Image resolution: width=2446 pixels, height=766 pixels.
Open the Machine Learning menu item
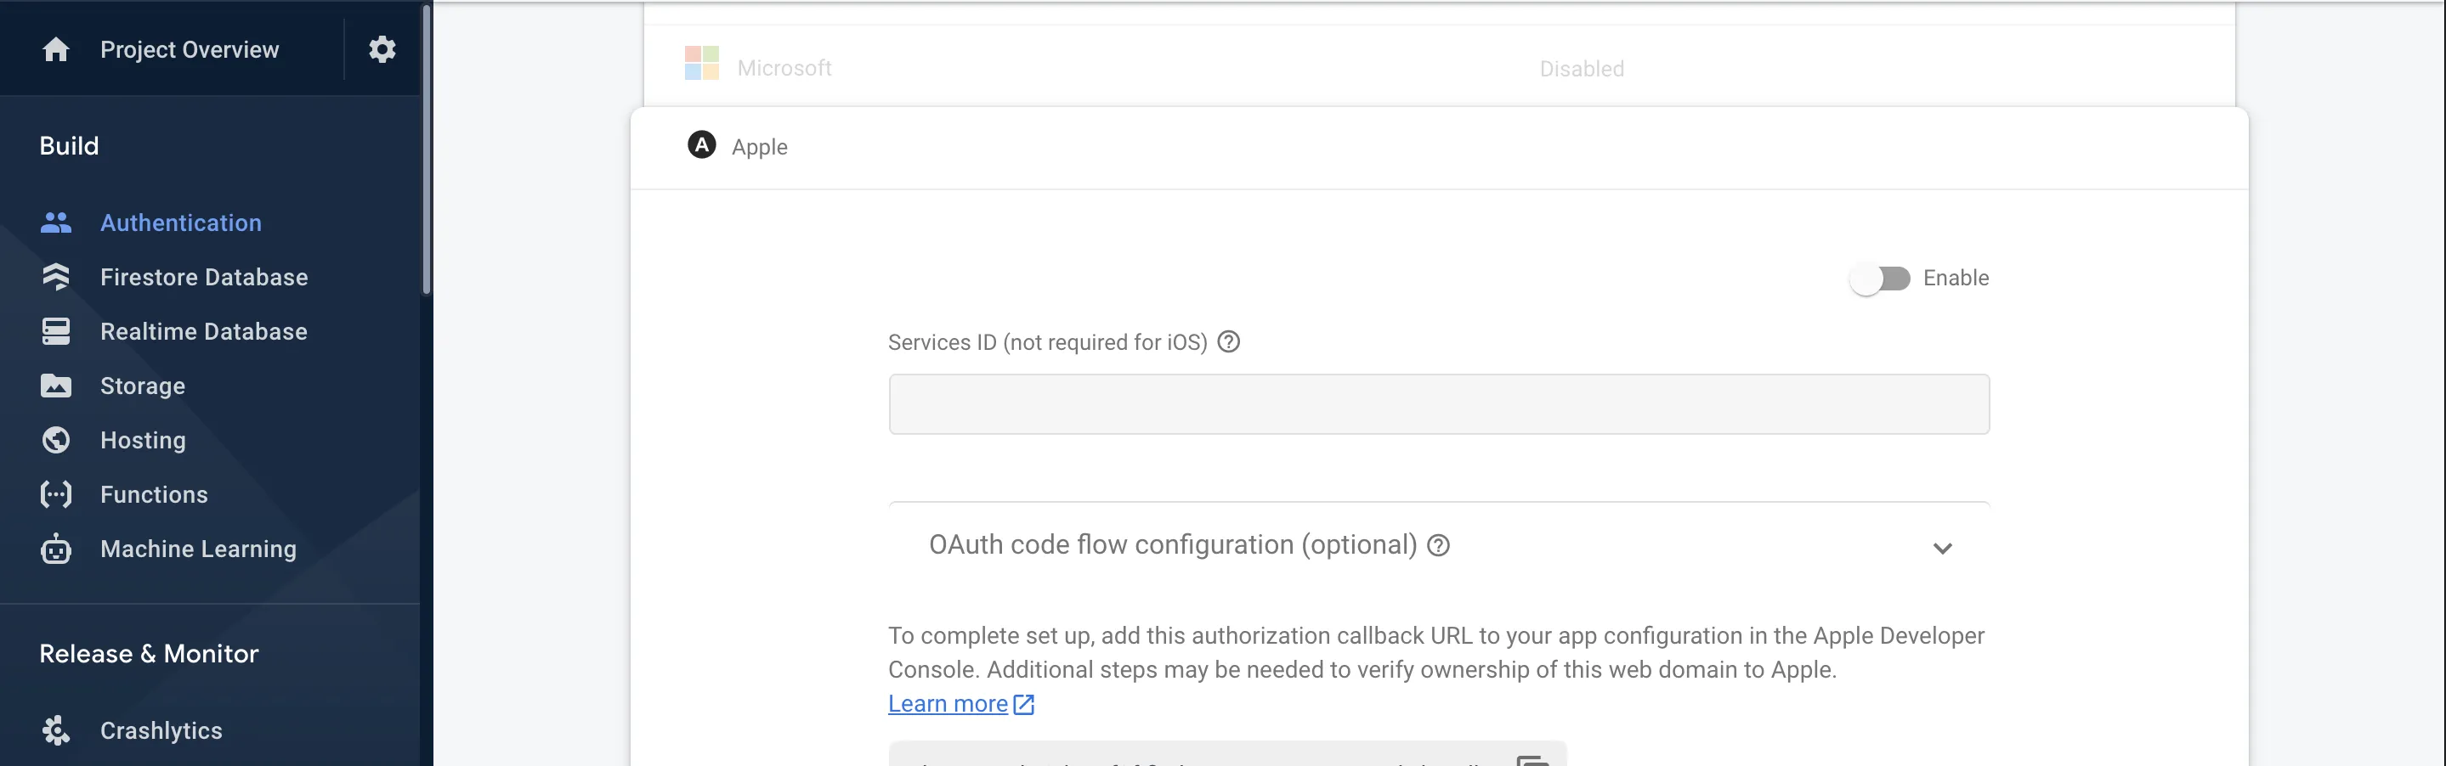(x=197, y=549)
